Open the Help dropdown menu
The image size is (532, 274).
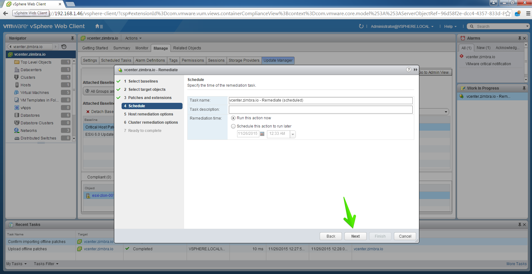coord(450,27)
